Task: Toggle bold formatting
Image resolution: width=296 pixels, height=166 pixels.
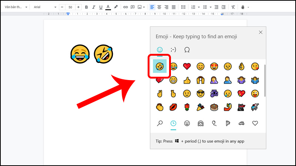Action: 87,7
